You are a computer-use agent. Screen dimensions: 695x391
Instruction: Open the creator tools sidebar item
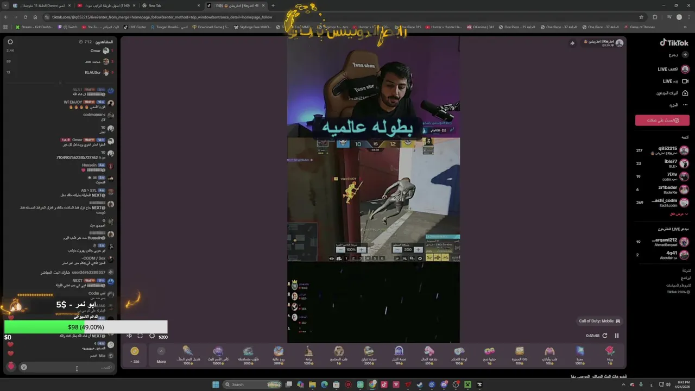tap(671, 93)
